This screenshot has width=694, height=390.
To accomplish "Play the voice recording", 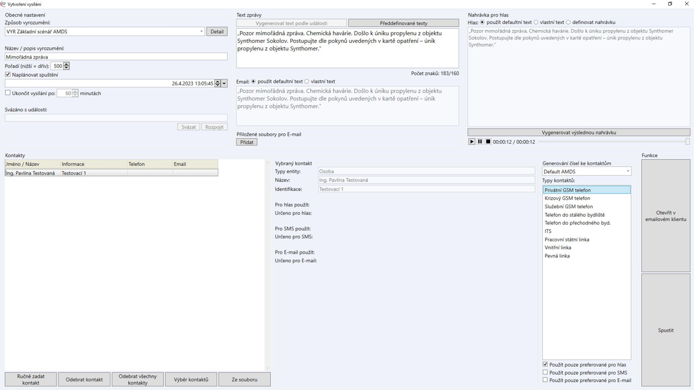I will (x=472, y=142).
